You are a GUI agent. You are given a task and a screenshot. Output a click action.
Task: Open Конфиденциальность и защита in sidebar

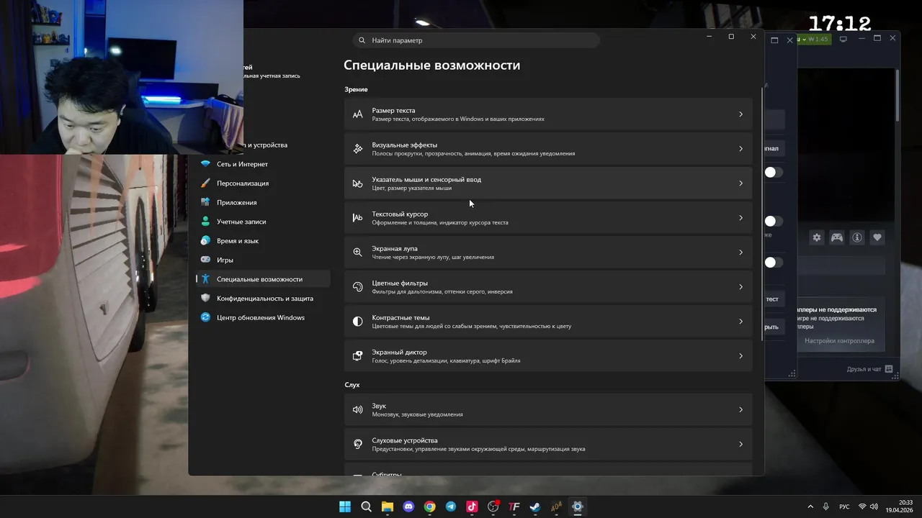(x=263, y=299)
